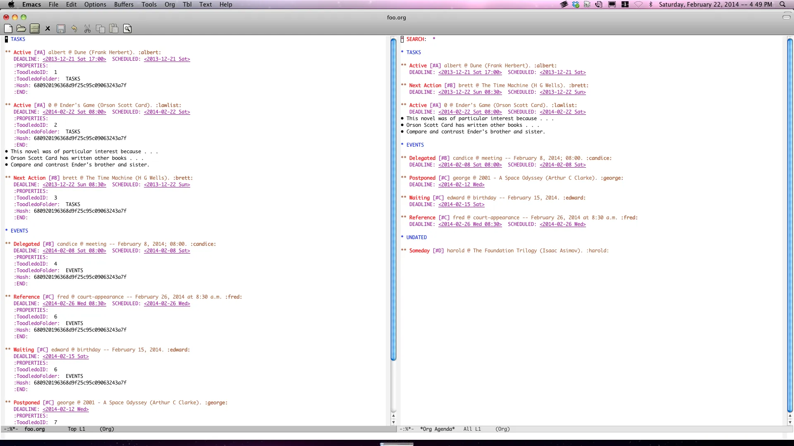Open the Org menu

pos(170,5)
